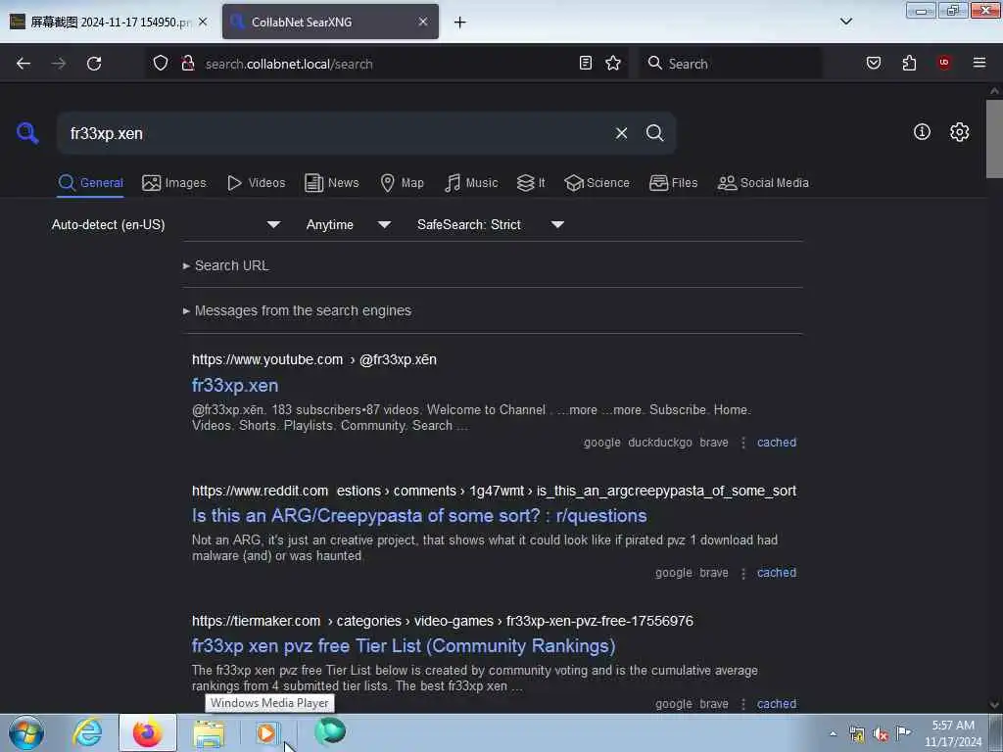The image size is (1003, 752).
Task: Switch to It search category
Action: (531, 183)
